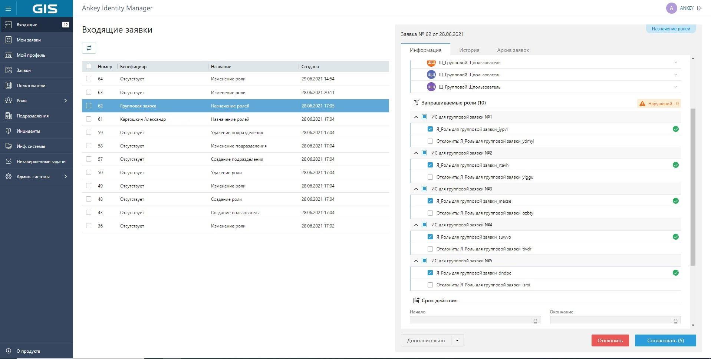Open Подразделения from the sidebar
The image size is (711, 359).
[x=32, y=116]
